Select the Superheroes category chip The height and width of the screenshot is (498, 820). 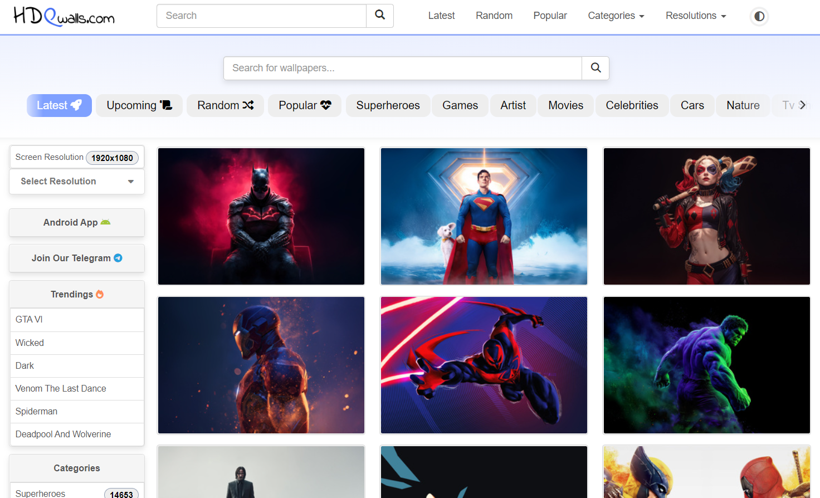point(388,105)
